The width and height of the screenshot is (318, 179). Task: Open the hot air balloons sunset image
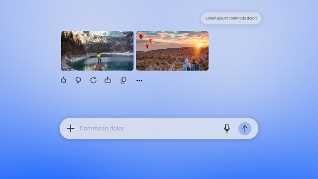coord(172,51)
